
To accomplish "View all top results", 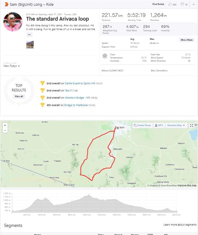I will 19,96.
